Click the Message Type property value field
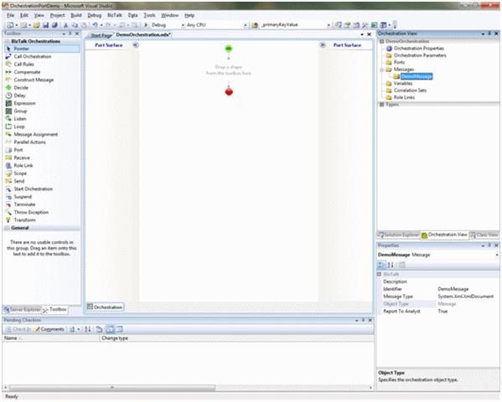 (468, 296)
